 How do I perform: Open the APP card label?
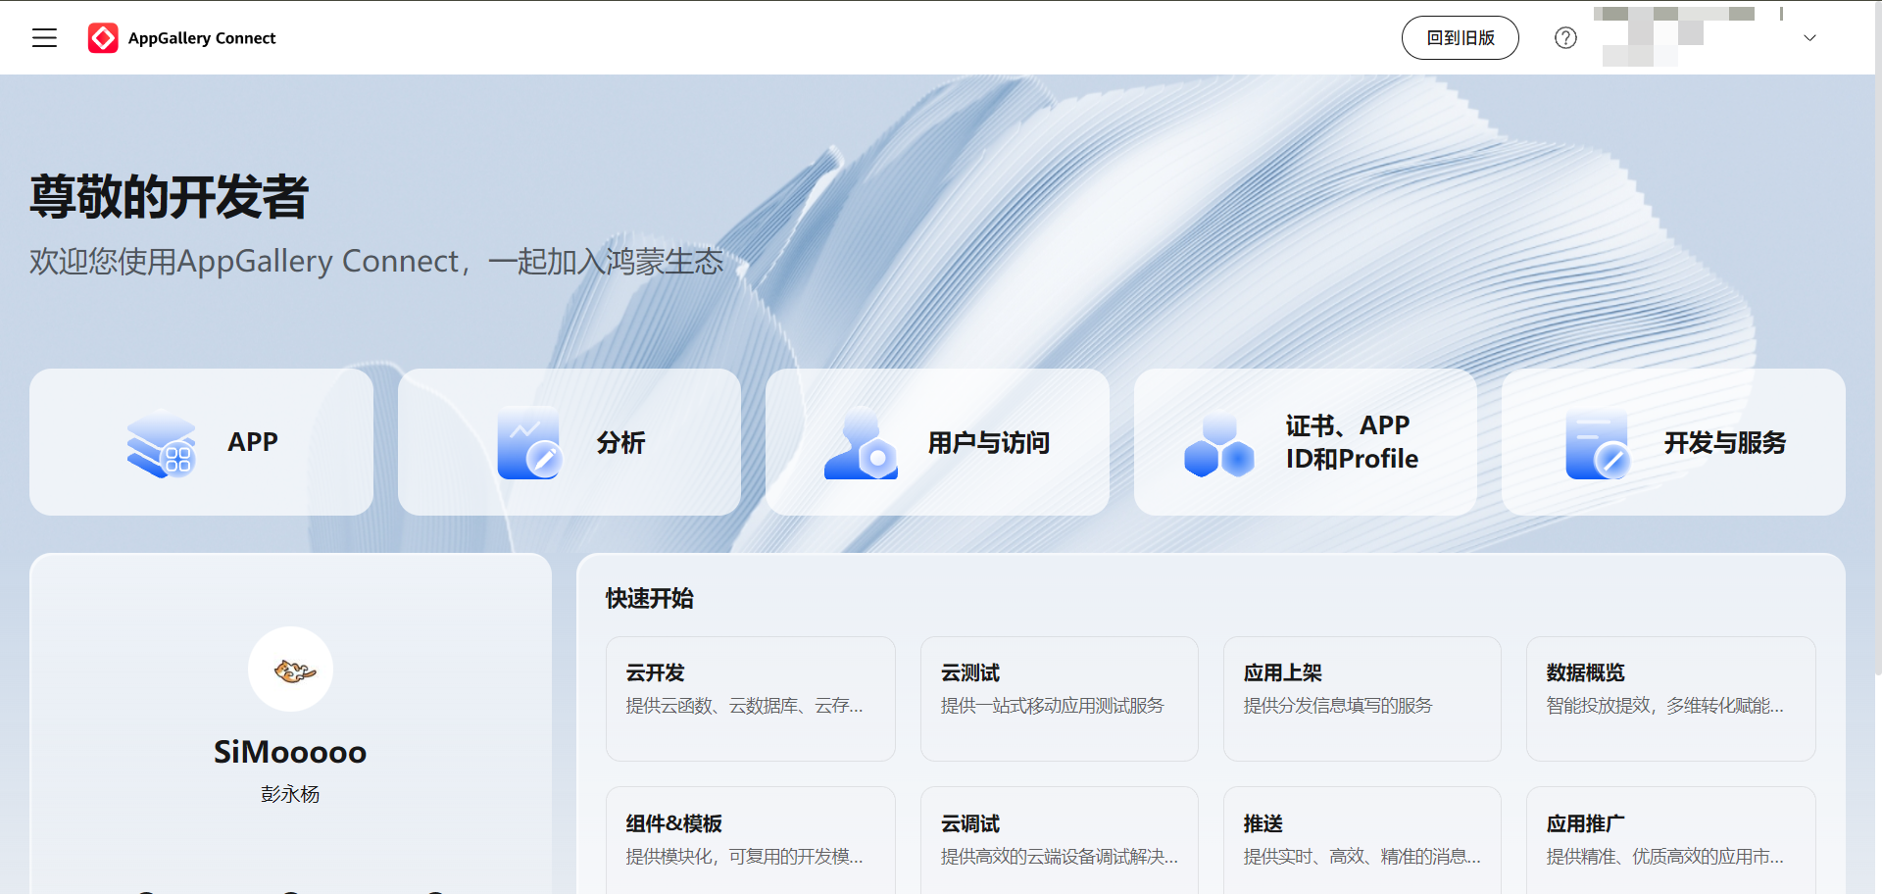pyautogui.click(x=253, y=442)
